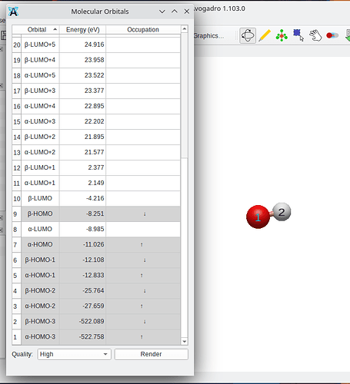
Task: Click the Avogadro logo in the dialog titlebar
Action: pos(13,12)
